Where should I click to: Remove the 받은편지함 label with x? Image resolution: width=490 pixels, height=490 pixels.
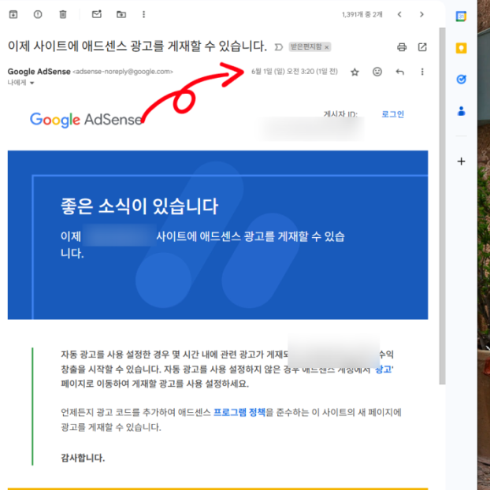pyautogui.click(x=327, y=47)
